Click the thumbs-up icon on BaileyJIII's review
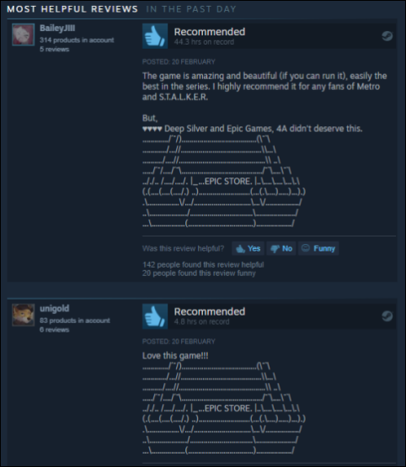This screenshot has height=467, width=406. pyautogui.click(x=155, y=36)
